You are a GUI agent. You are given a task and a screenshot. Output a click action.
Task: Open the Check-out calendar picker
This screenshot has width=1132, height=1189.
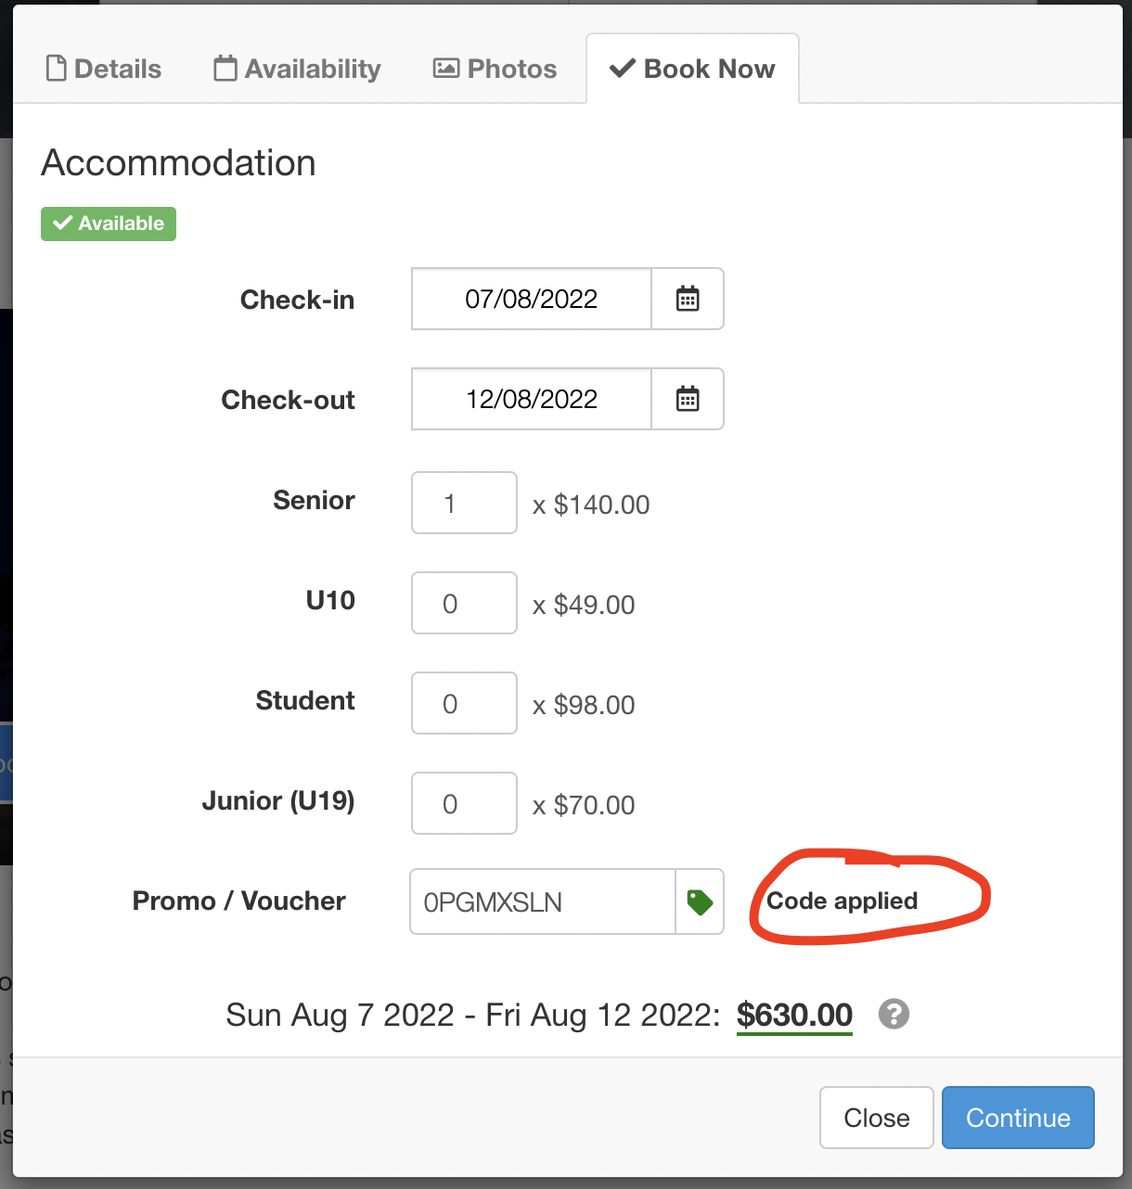(x=688, y=399)
